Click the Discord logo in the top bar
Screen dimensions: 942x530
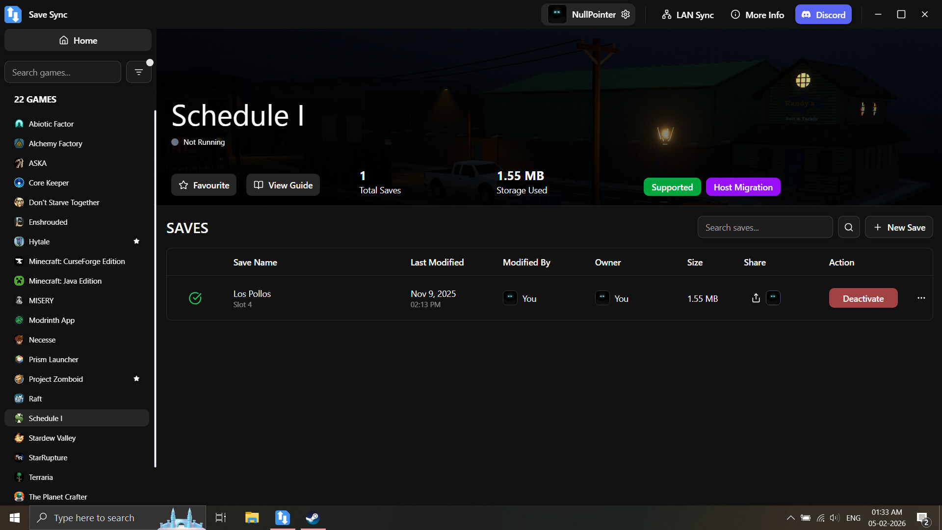(806, 14)
